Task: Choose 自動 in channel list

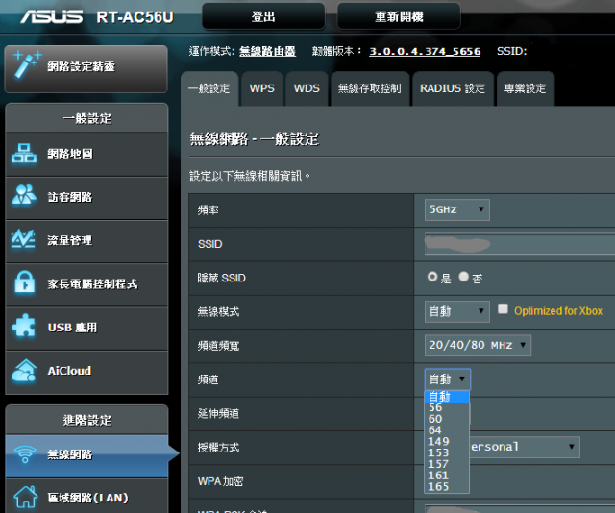Action: coord(447,397)
